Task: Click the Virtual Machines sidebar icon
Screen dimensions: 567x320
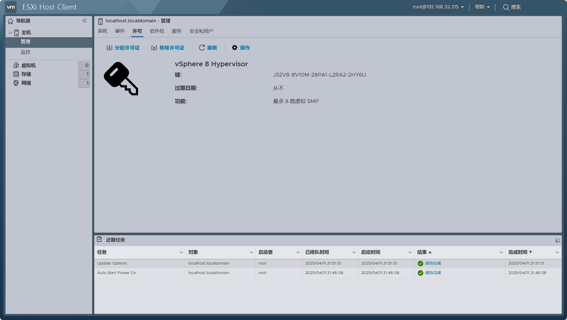Action: click(x=16, y=65)
